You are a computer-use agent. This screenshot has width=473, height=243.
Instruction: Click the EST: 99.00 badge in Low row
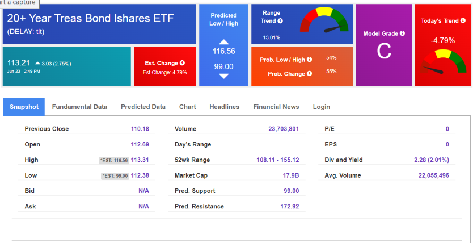(115, 176)
